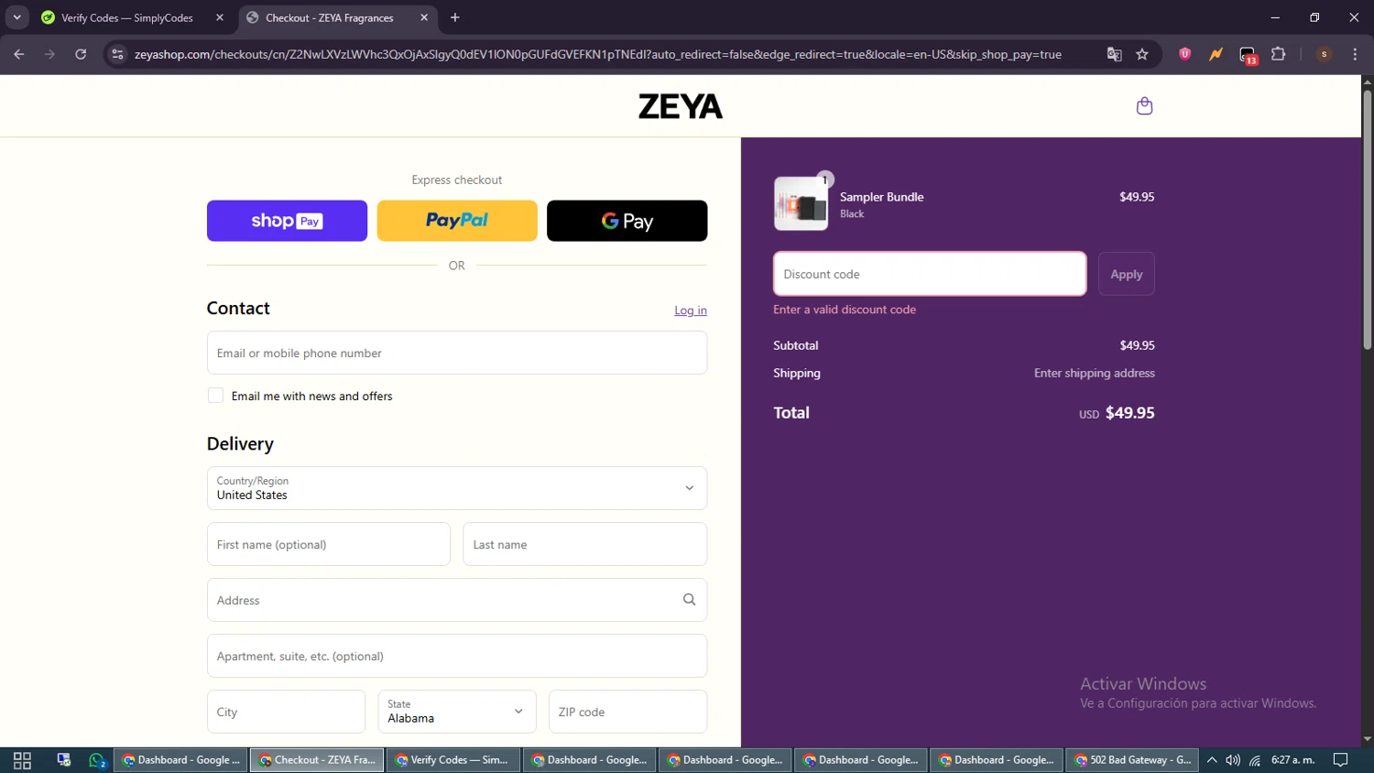This screenshot has width=1374, height=773.
Task: Click the Enter shipping address text
Action: (x=1095, y=373)
